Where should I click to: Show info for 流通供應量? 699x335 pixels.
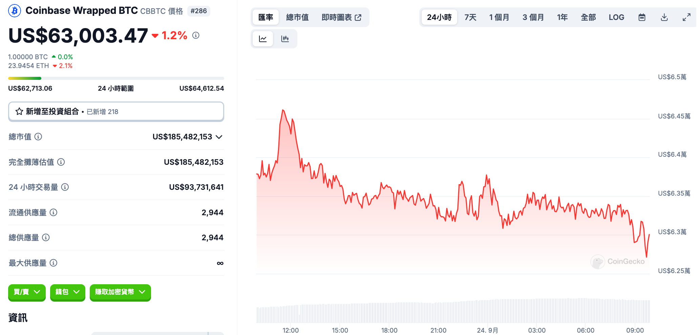click(x=54, y=213)
